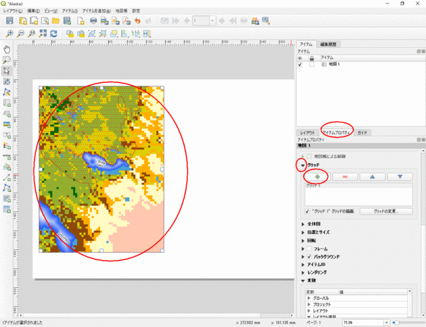Move grid down with blue arrow
The image size is (426, 327).
click(399, 177)
